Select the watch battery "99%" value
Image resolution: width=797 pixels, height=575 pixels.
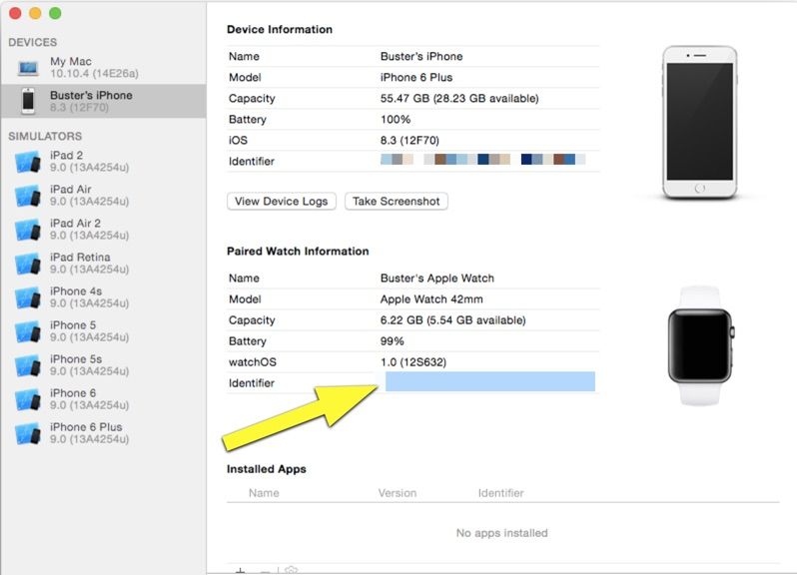point(392,341)
